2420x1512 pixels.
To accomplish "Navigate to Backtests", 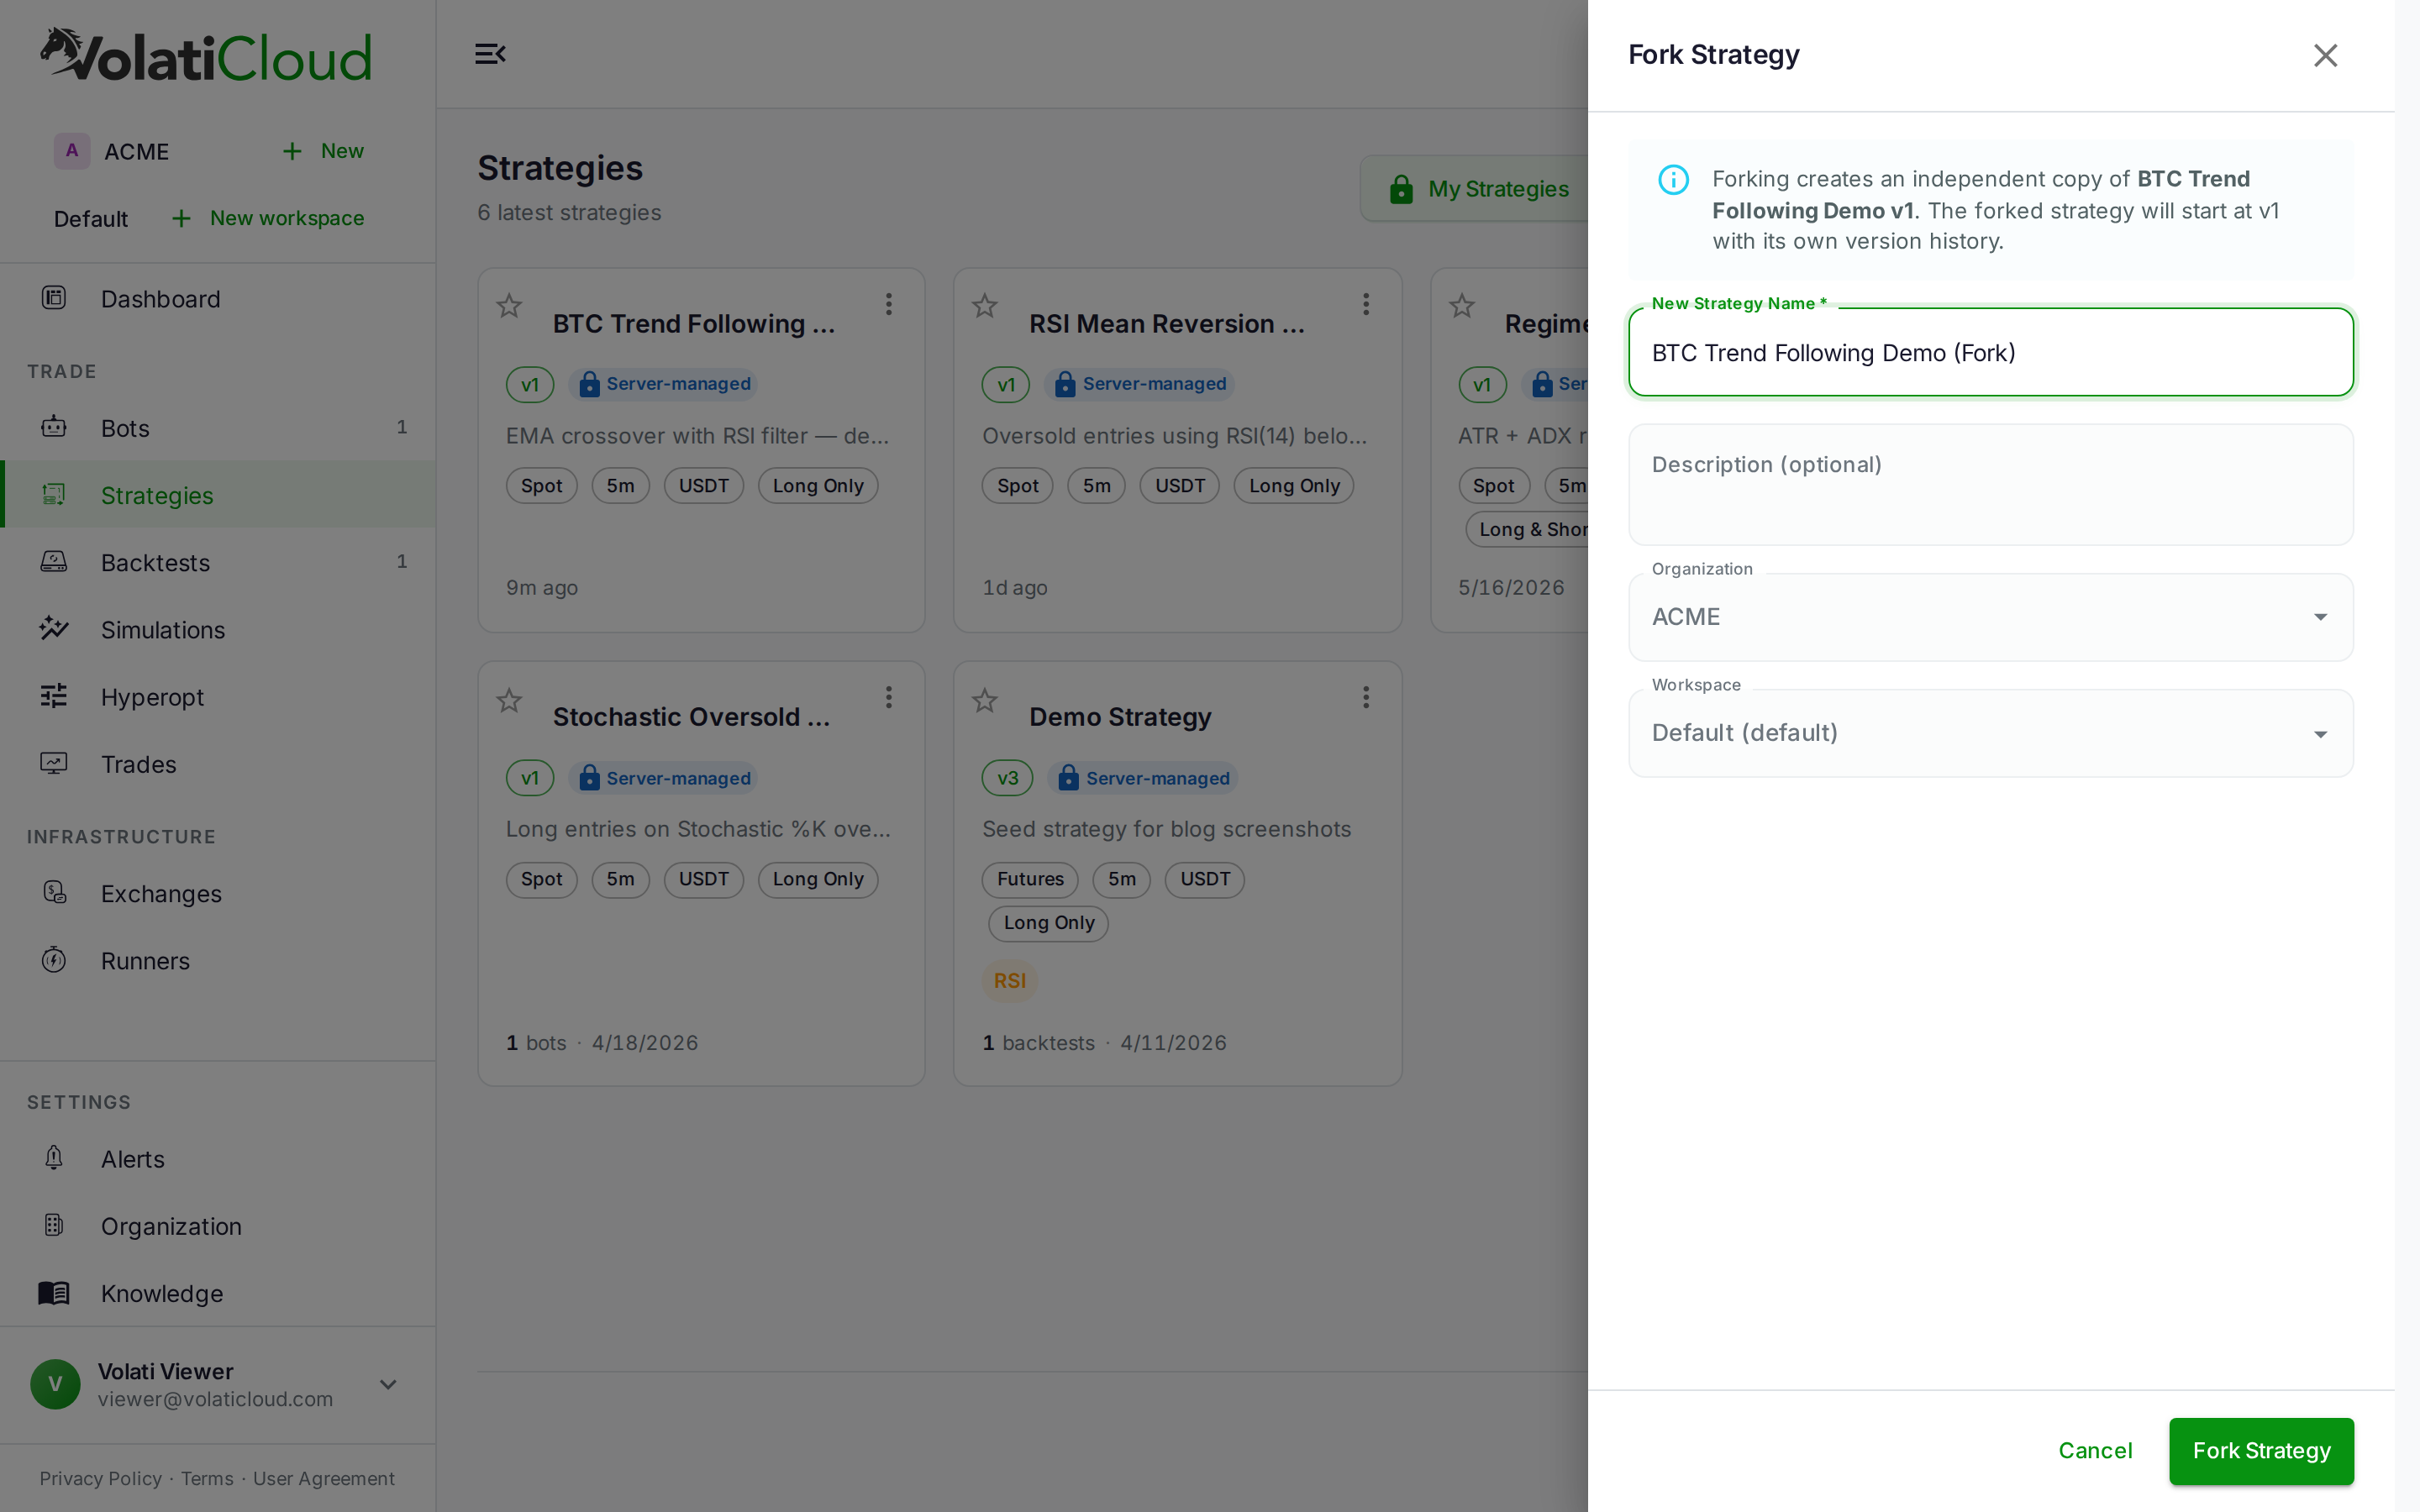I will pyautogui.click(x=218, y=562).
